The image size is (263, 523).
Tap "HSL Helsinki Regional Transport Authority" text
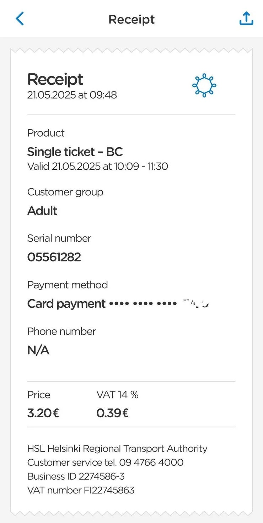pos(117,449)
